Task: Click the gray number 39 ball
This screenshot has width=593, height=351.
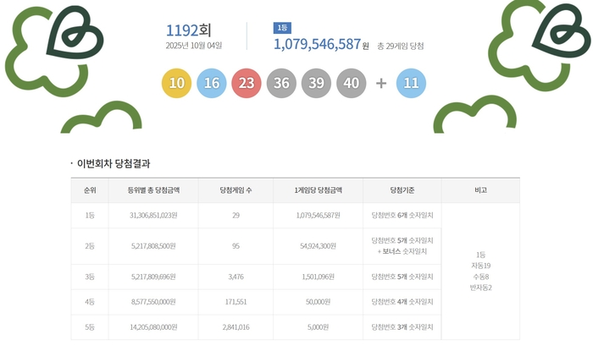Action: point(316,83)
